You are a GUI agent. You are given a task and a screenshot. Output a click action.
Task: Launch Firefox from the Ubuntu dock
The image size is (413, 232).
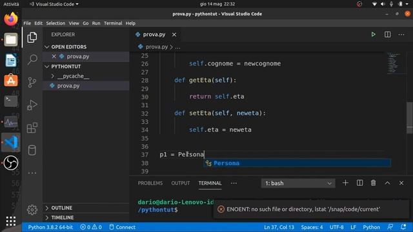[x=11, y=19]
